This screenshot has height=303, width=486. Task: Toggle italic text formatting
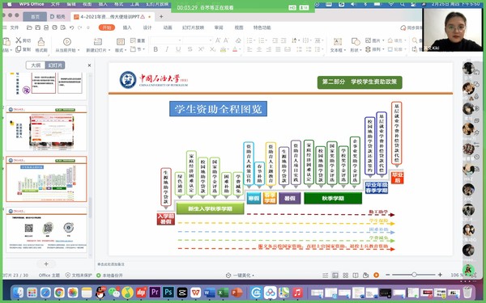[167, 49]
